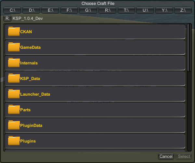The image size is (195, 163).
Task: Select the Launcher_Data folder name text
Action: [x=35, y=94]
